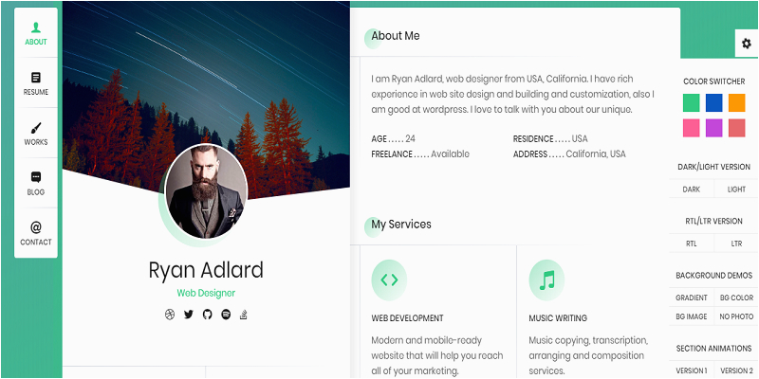Navigate to the Contact section
The height and width of the screenshot is (379, 759).
coord(36,233)
